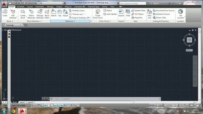This screenshot has width=203, height=114.
Task: Click Extract Data
Action: [159, 18]
